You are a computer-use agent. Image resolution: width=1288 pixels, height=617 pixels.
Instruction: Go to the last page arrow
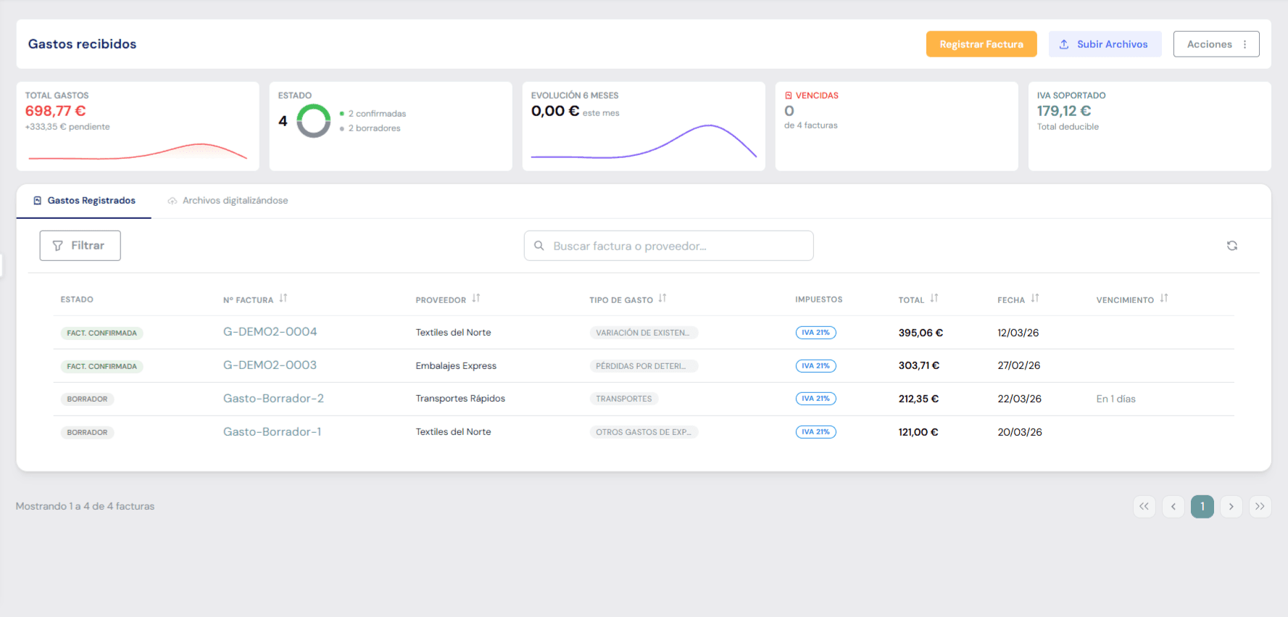point(1260,506)
